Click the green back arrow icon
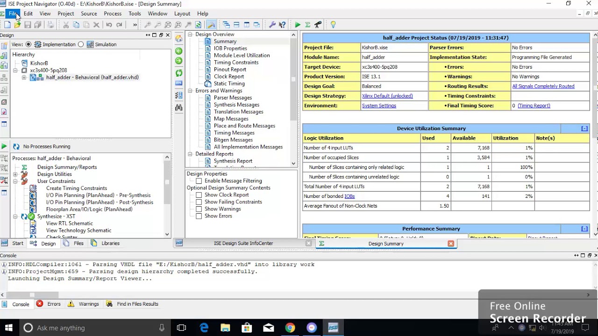 [179, 50]
